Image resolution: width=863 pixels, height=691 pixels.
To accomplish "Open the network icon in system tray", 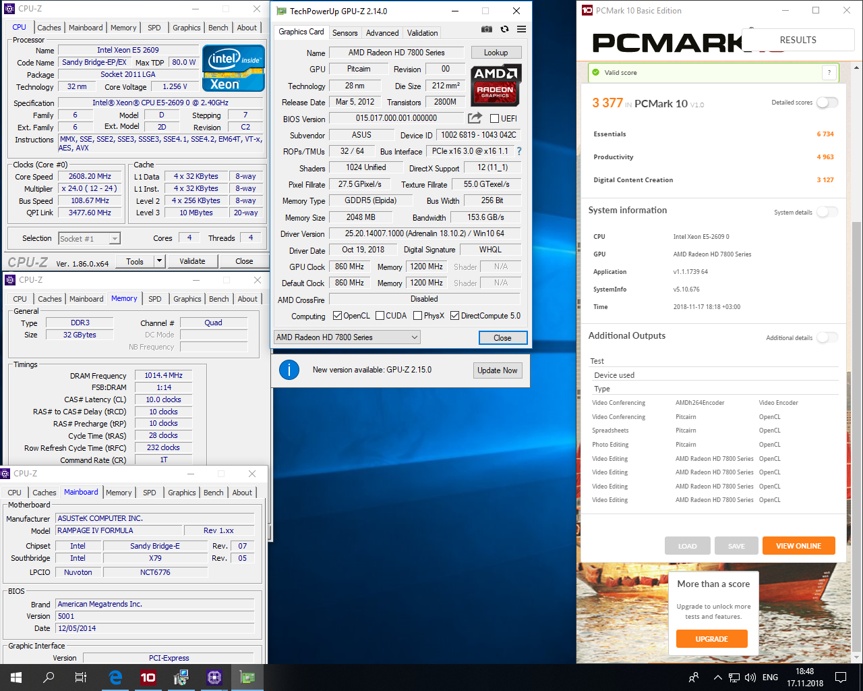I will pos(734,678).
